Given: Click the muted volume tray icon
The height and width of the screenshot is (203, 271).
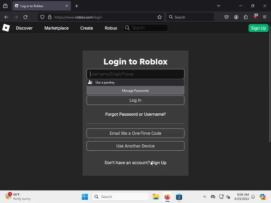Looking at the screenshot, I should (x=228, y=197).
